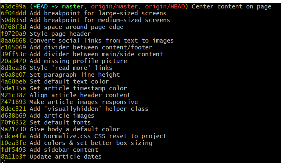Screen dimensions: 281x163
Task: Click commit hash fdf5493
Action: tap(14, 150)
